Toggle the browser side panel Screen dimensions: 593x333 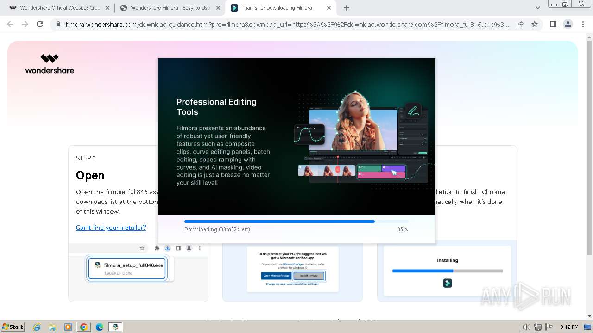[x=553, y=24]
